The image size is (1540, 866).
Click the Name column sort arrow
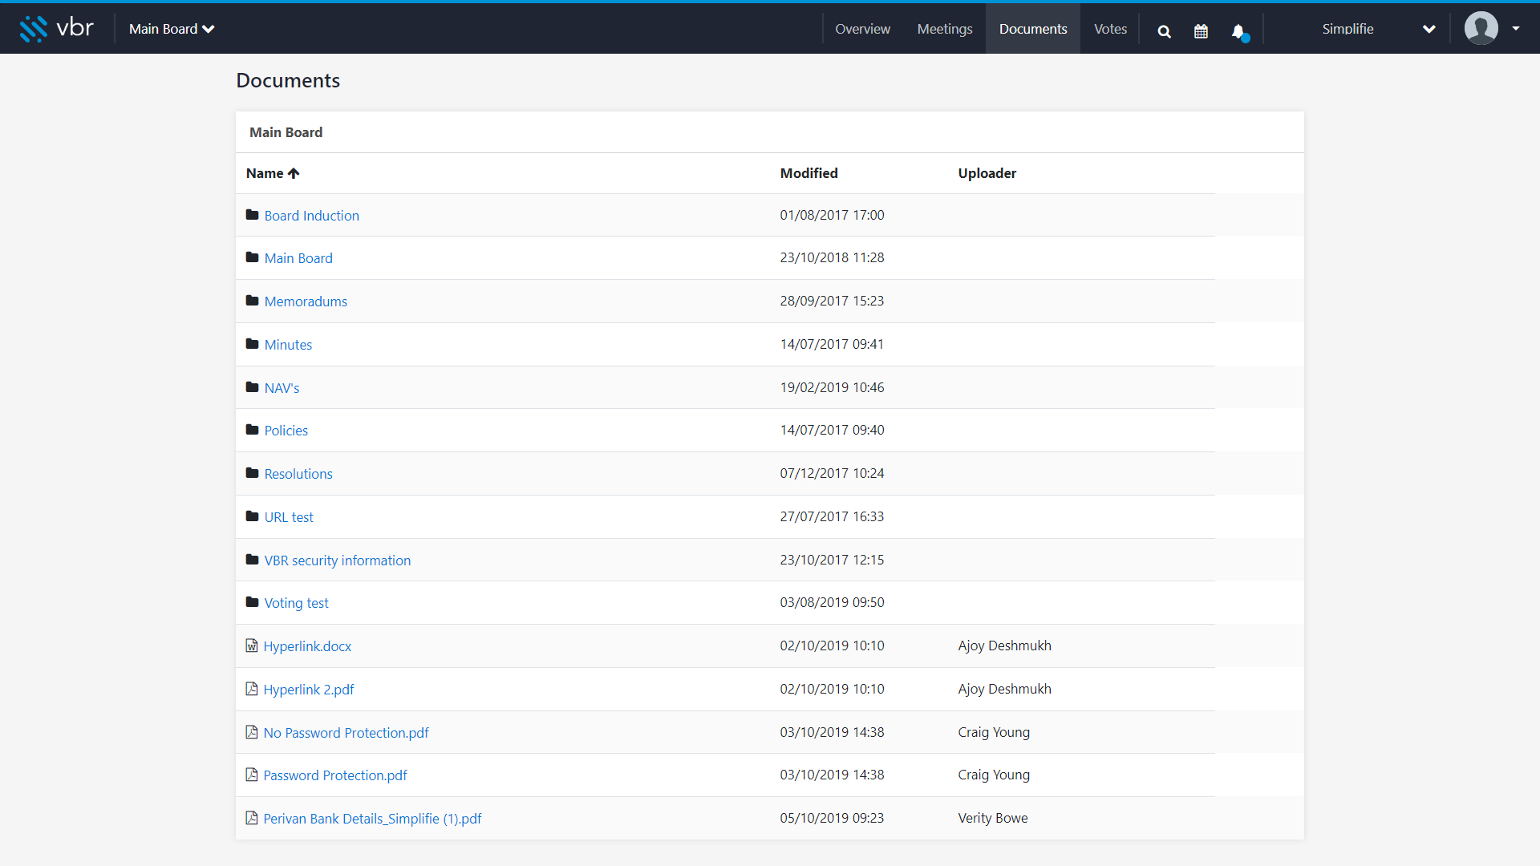(294, 173)
